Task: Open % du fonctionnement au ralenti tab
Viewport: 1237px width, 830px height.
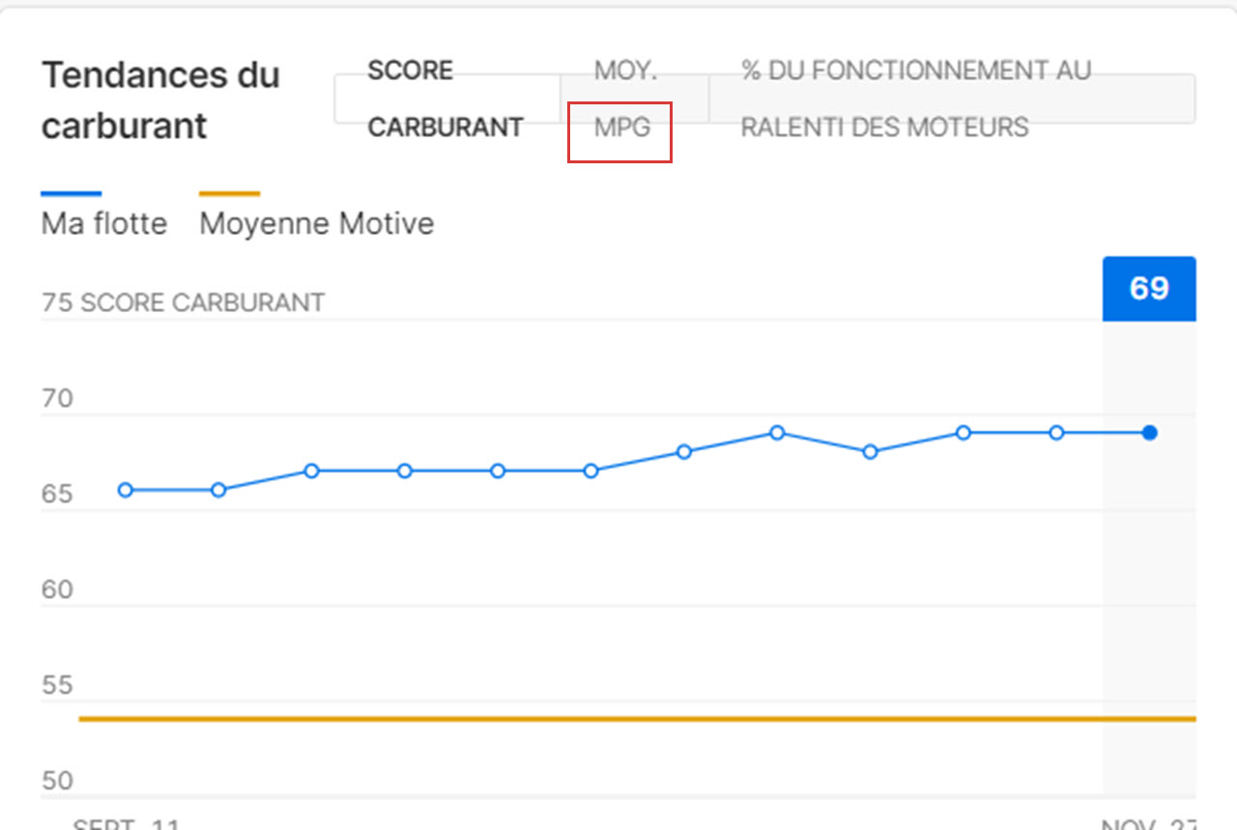Action: pyautogui.click(x=951, y=99)
